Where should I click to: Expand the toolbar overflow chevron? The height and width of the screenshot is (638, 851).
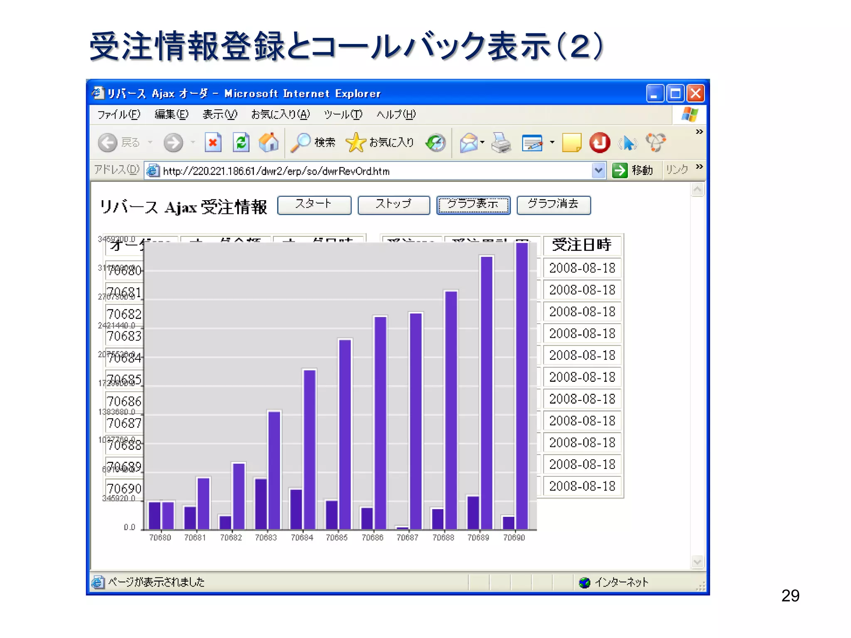pyautogui.click(x=699, y=132)
